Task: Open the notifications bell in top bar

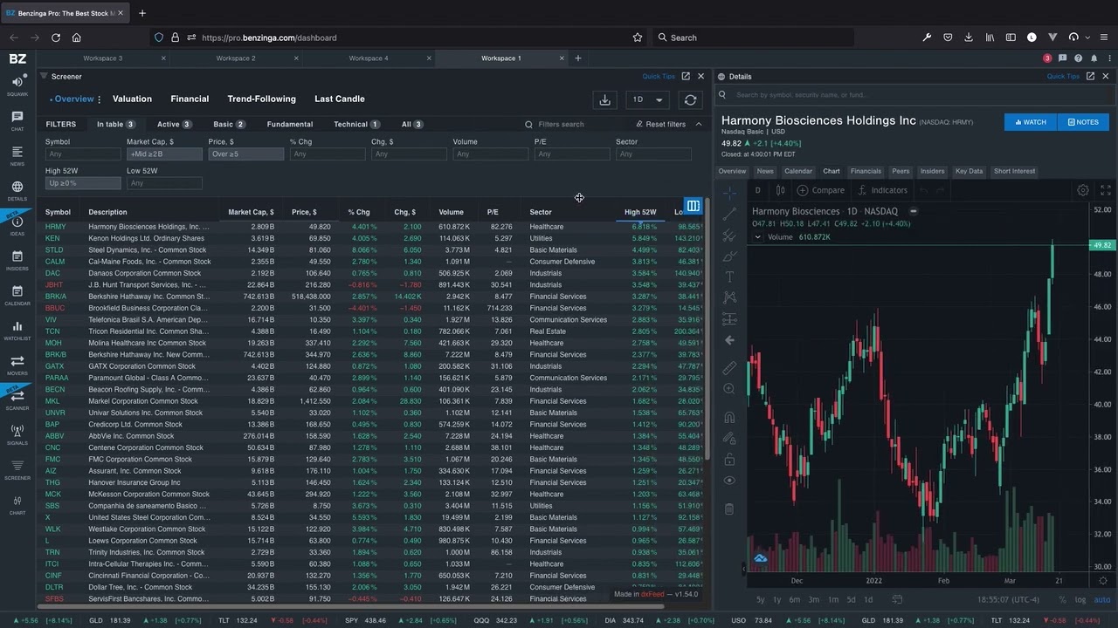Action: click(x=1094, y=58)
